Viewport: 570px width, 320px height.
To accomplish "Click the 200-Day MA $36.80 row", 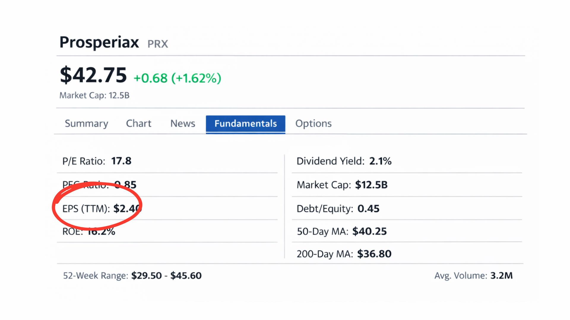I will (344, 254).
